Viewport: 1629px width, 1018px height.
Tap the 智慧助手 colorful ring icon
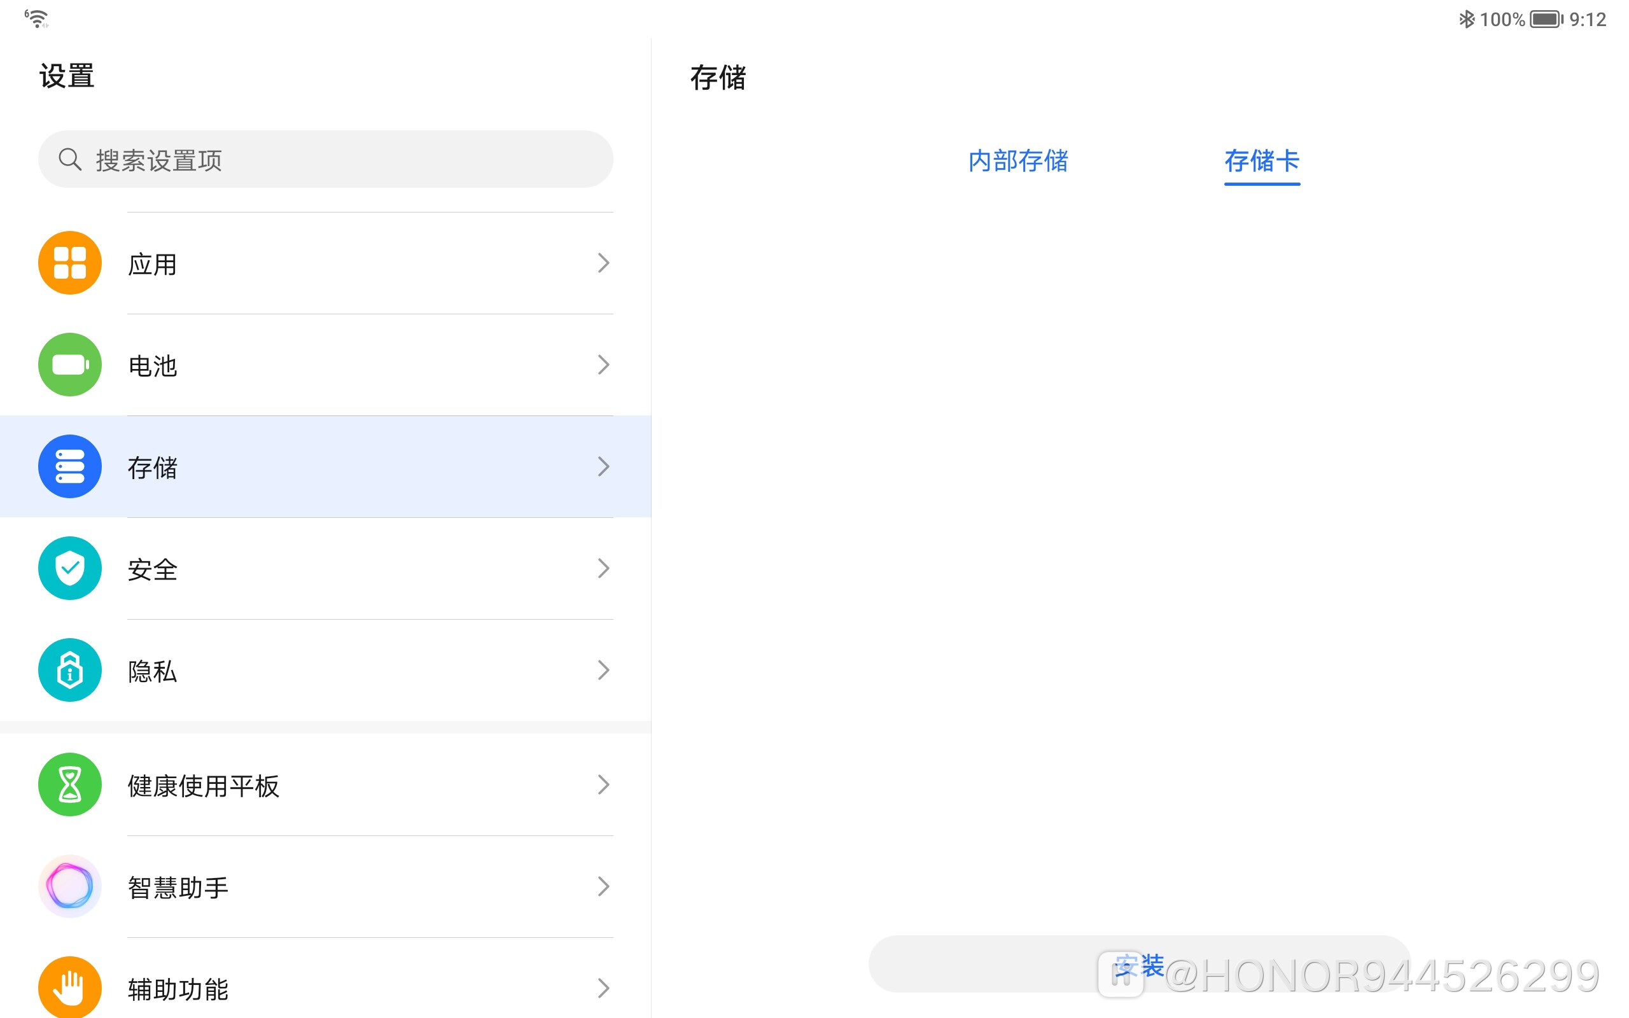(70, 886)
